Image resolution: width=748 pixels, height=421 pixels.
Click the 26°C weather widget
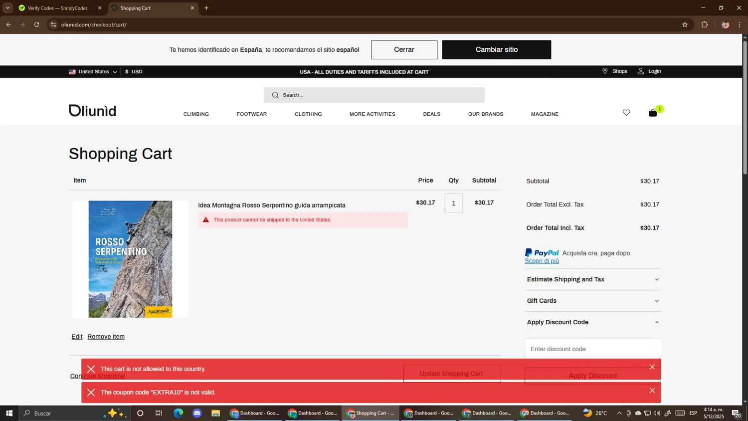[x=595, y=413]
